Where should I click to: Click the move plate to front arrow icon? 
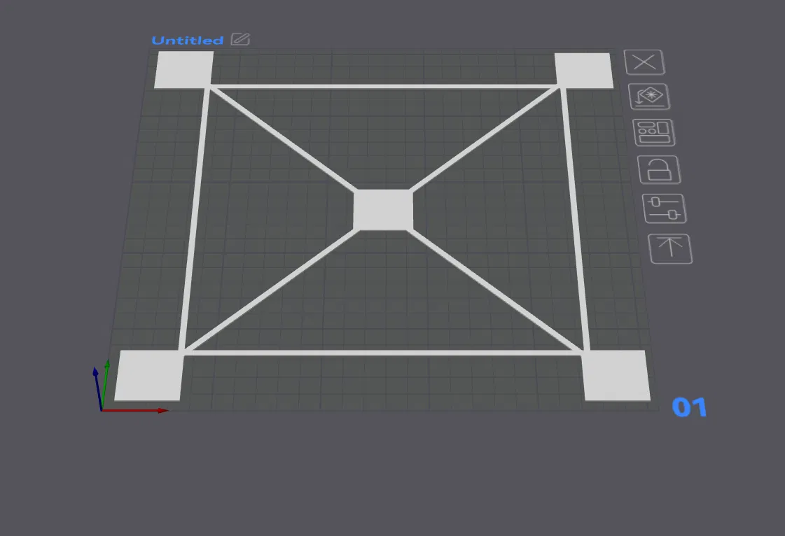coord(670,248)
